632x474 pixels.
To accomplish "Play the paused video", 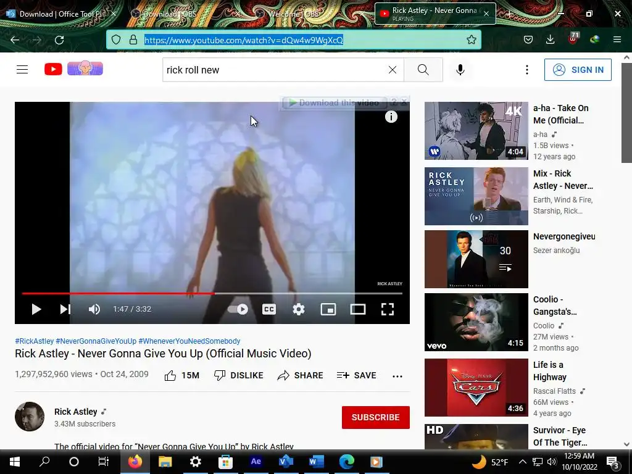I will click(36, 309).
